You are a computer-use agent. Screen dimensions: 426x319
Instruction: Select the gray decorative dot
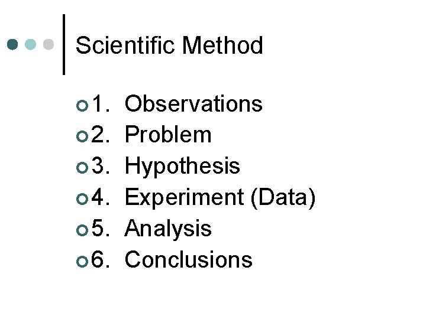(50, 45)
